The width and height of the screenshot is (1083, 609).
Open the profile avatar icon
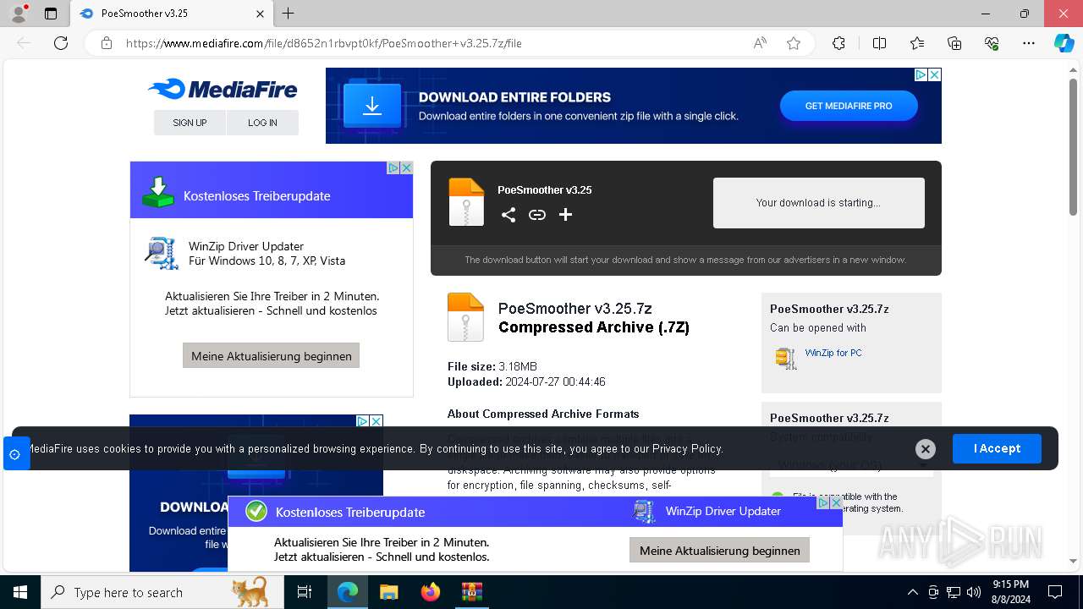(x=18, y=13)
